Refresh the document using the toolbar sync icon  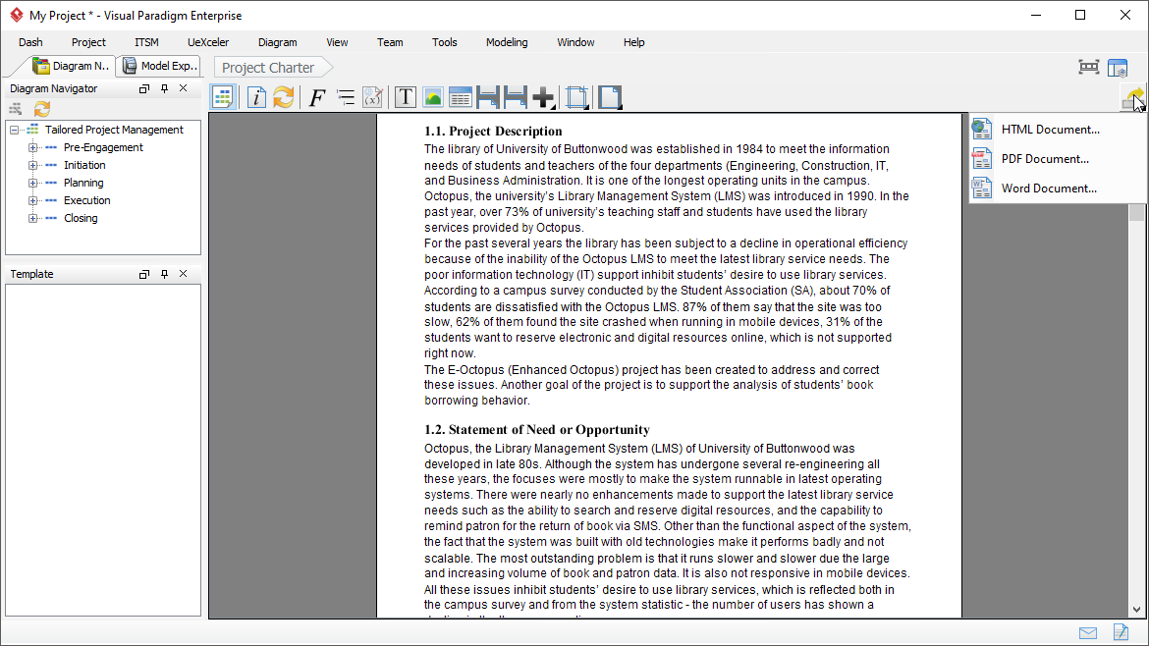[284, 96]
